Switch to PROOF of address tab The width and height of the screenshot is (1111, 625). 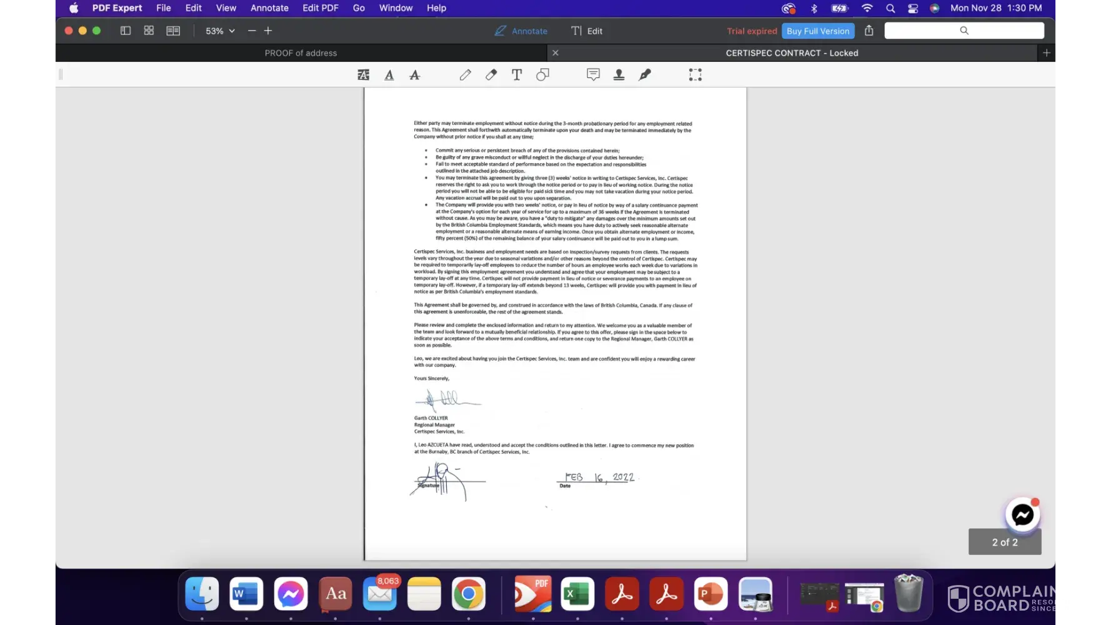coord(301,53)
